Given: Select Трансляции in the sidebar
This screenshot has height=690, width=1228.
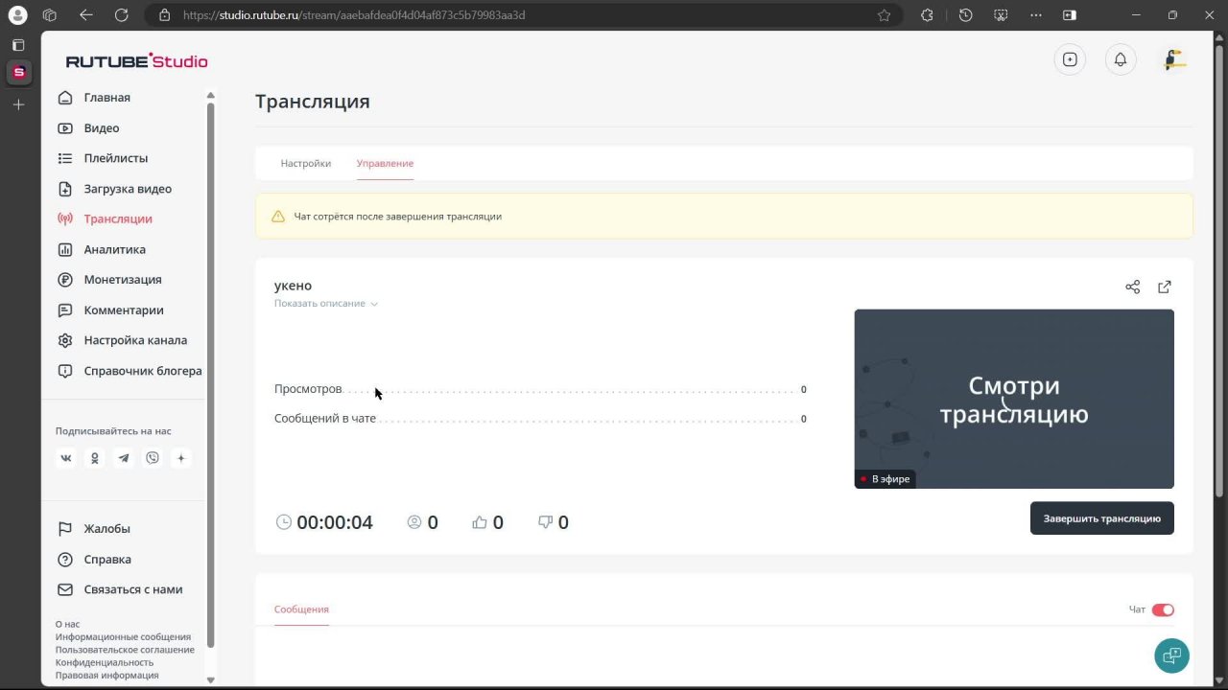Looking at the screenshot, I should [x=117, y=219].
